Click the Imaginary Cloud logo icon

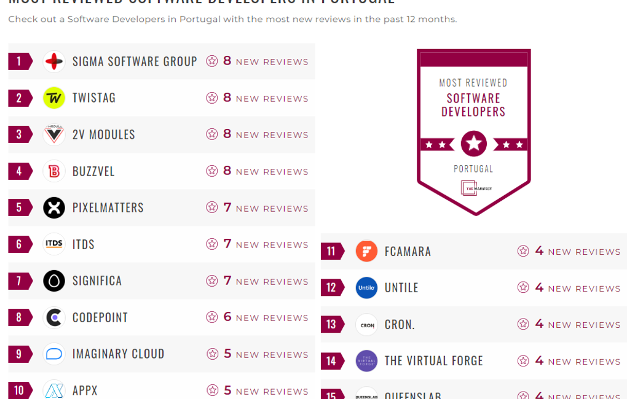click(54, 354)
